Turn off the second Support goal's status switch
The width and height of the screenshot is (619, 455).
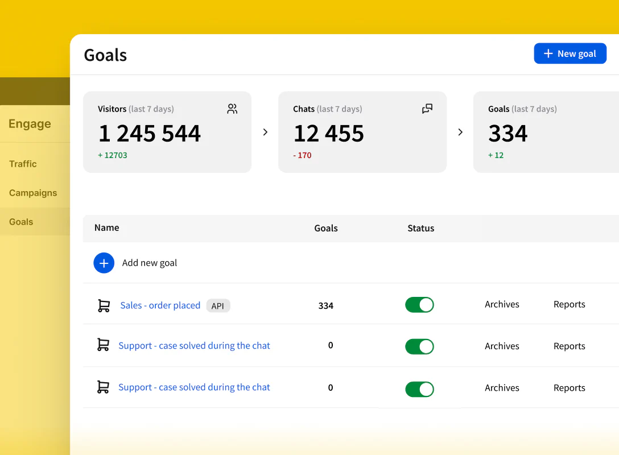click(x=419, y=346)
